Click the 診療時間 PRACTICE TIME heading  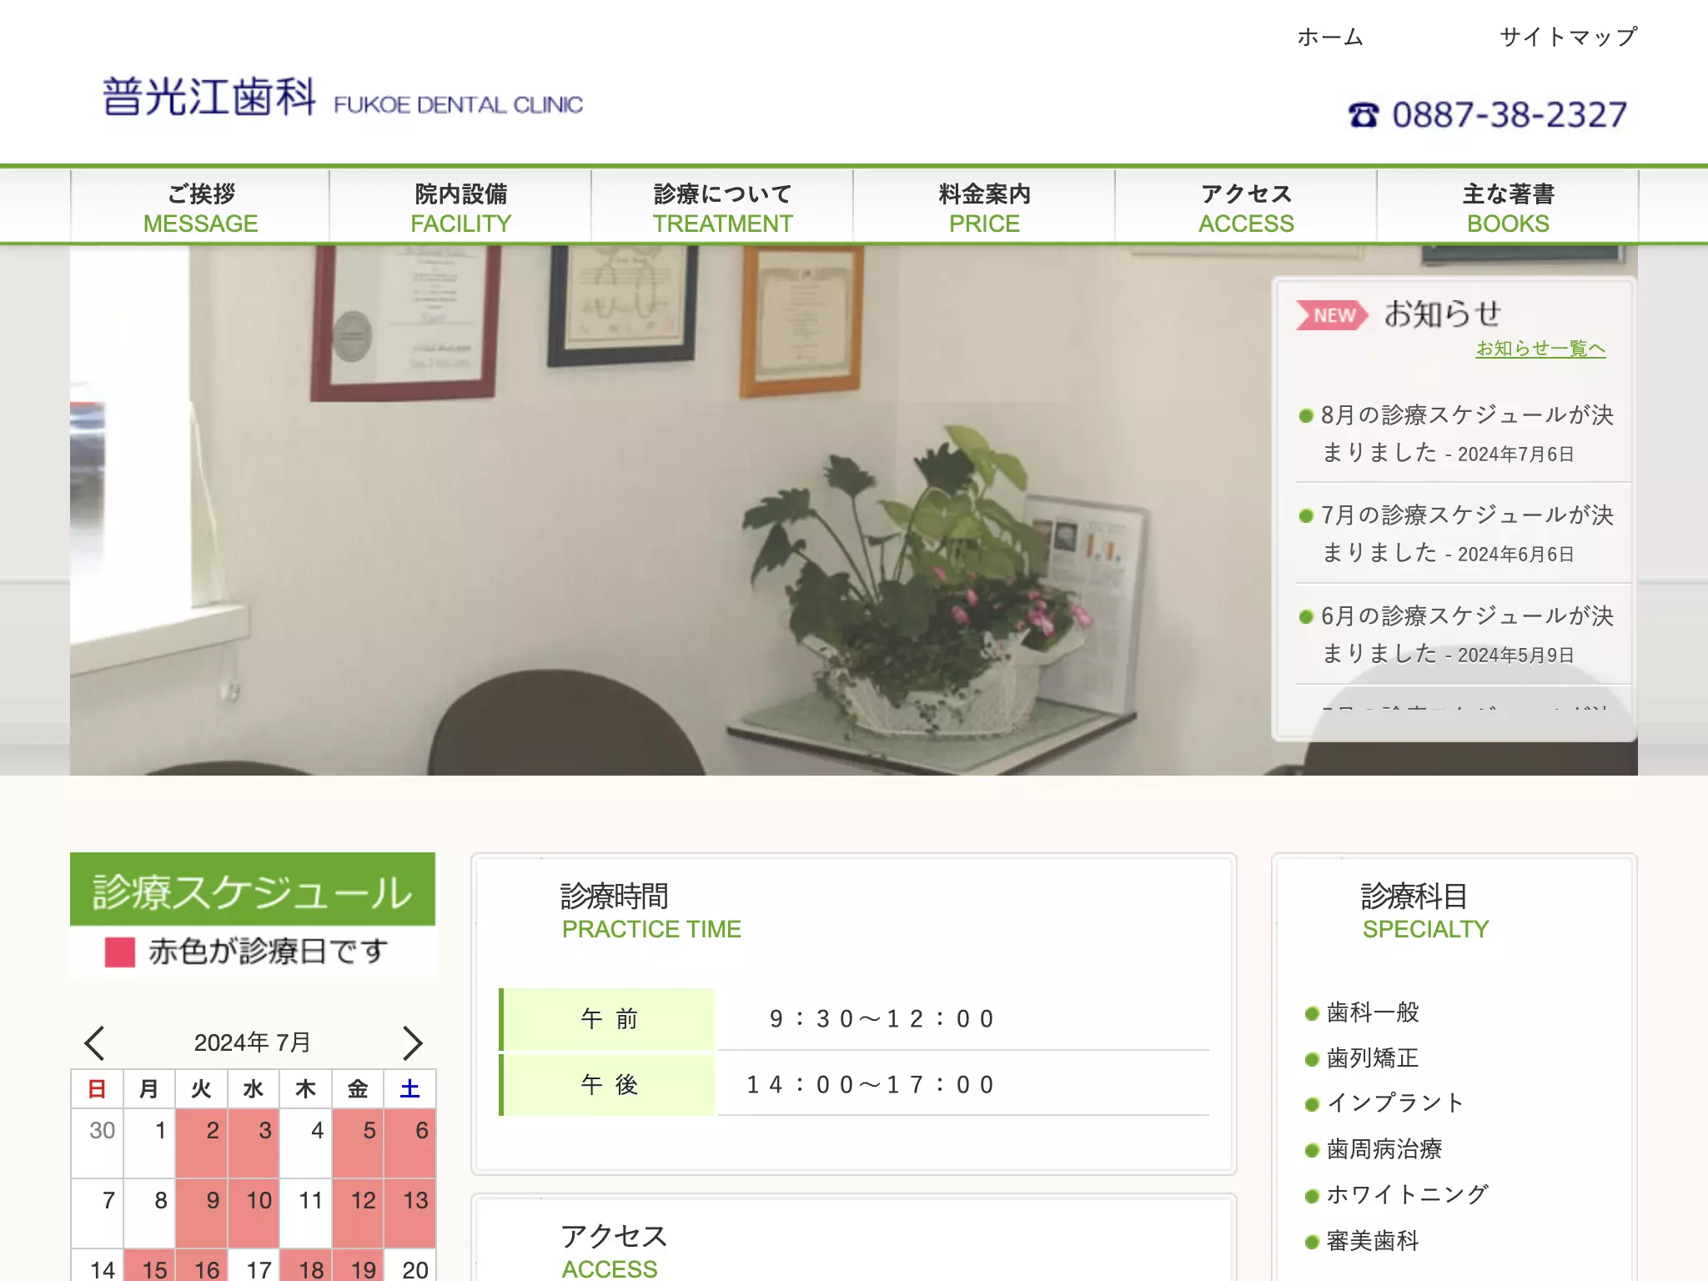click(651, 912)
